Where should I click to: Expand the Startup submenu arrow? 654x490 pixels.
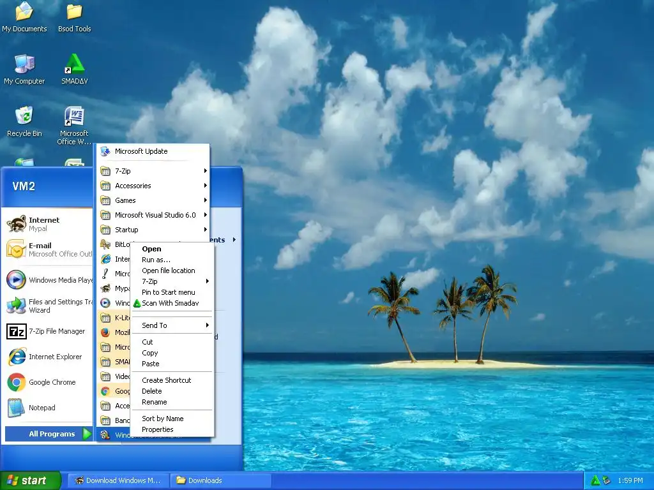205,230
